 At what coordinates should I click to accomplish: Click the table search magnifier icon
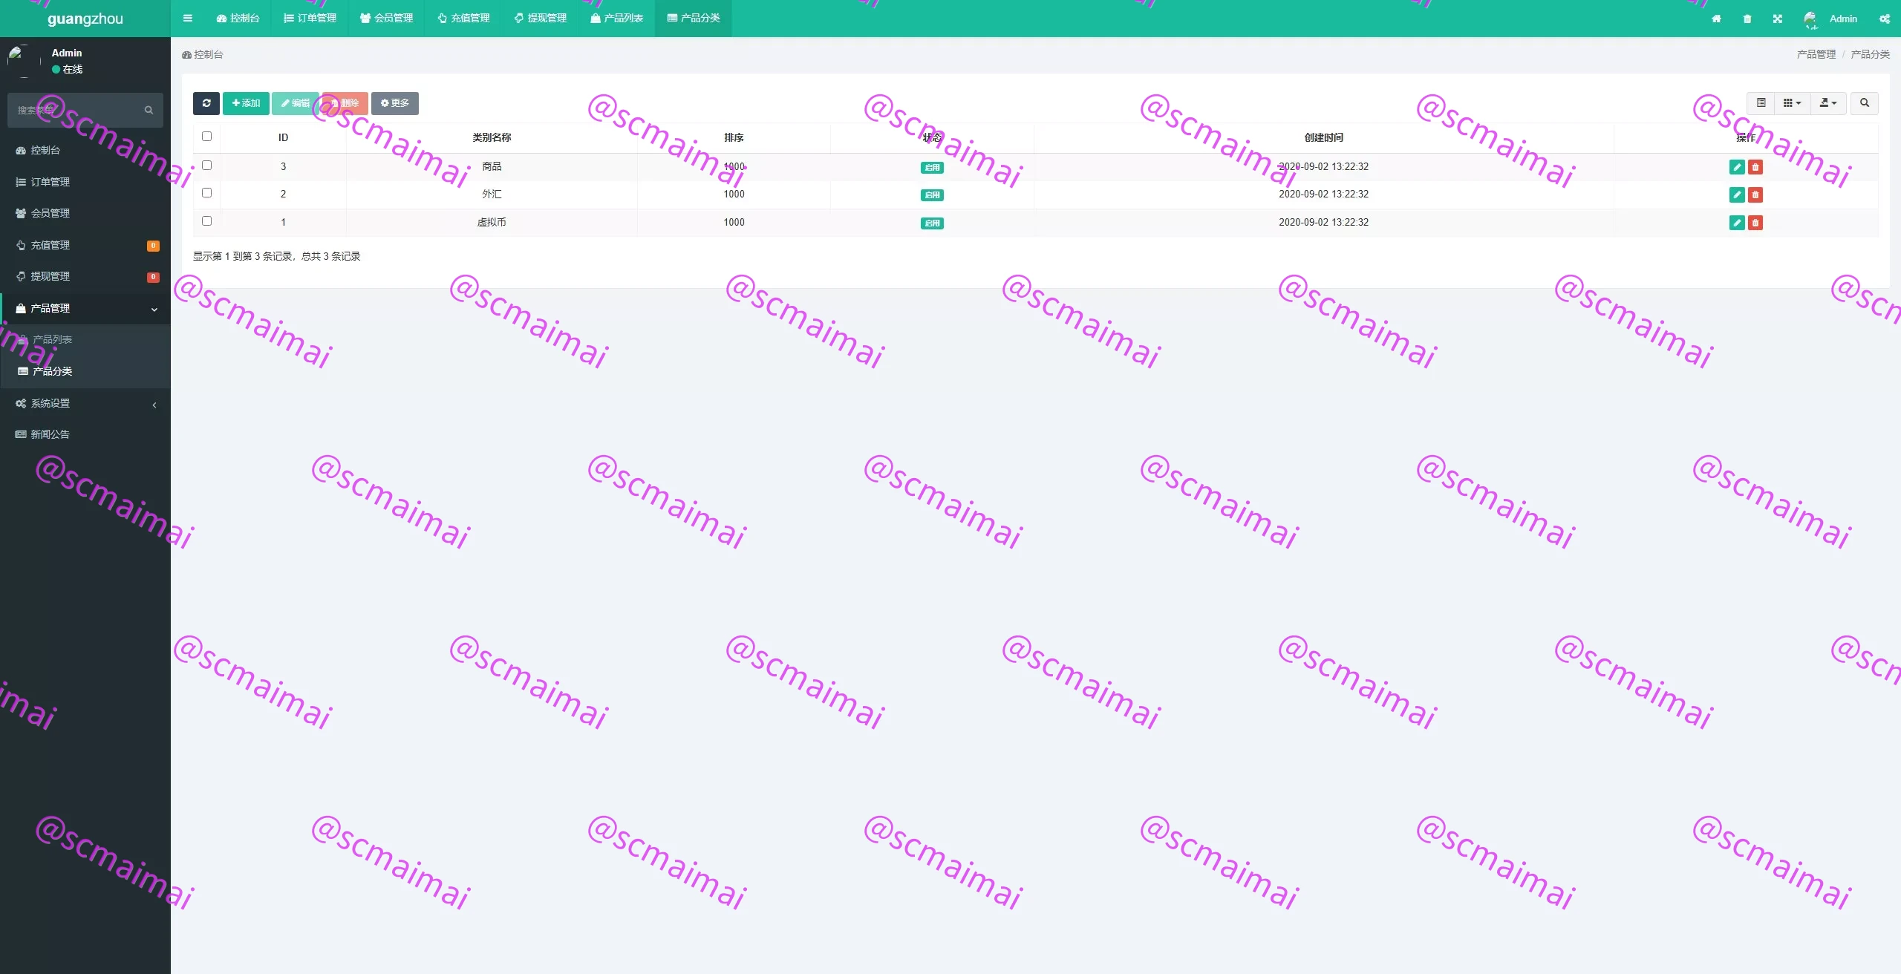tap(1864, 103)
